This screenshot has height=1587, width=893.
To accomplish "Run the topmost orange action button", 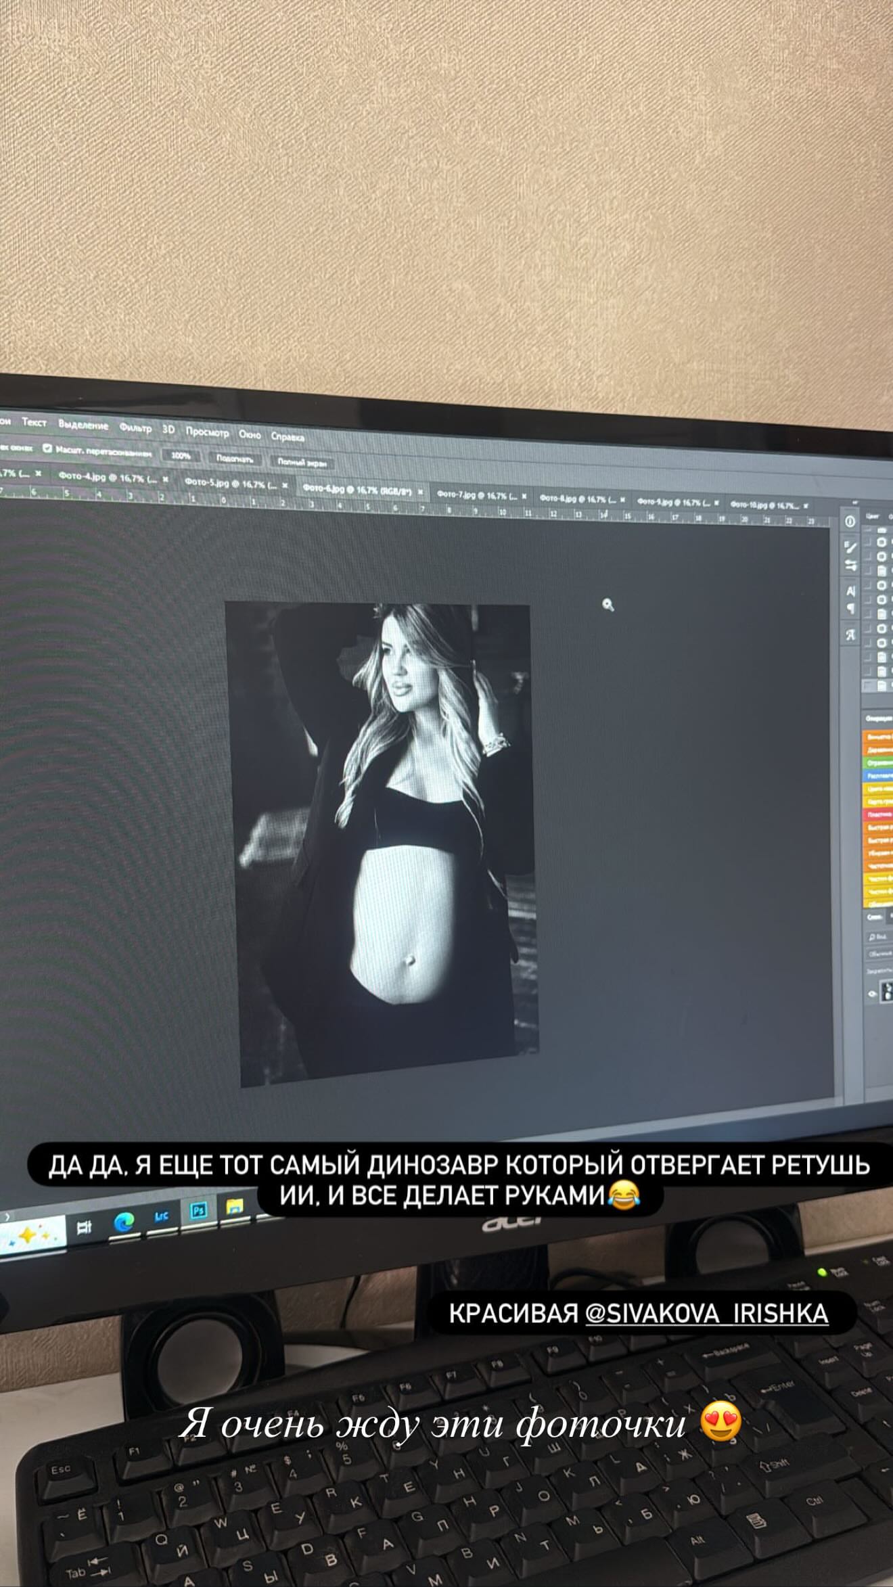I will pos(878,737).
